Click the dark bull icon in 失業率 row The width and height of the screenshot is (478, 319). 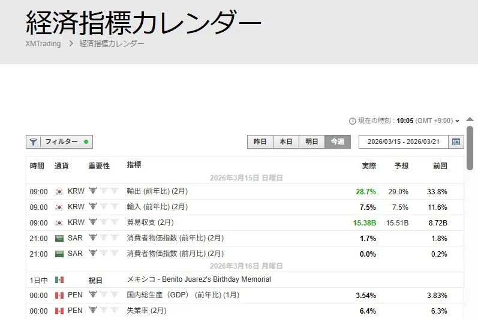93,310
